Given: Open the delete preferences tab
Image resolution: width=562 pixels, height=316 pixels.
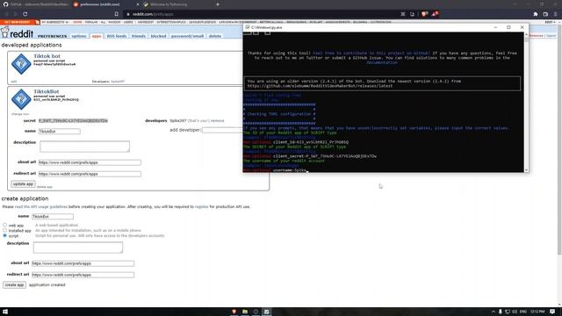Looking at the screenshot, I should 215,36.
